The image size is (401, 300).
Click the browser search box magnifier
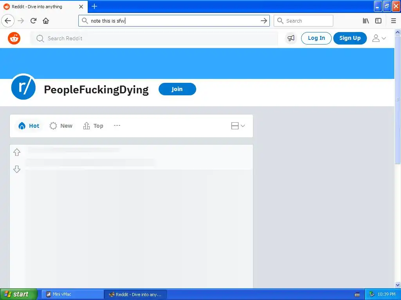(x=280, y=21)
